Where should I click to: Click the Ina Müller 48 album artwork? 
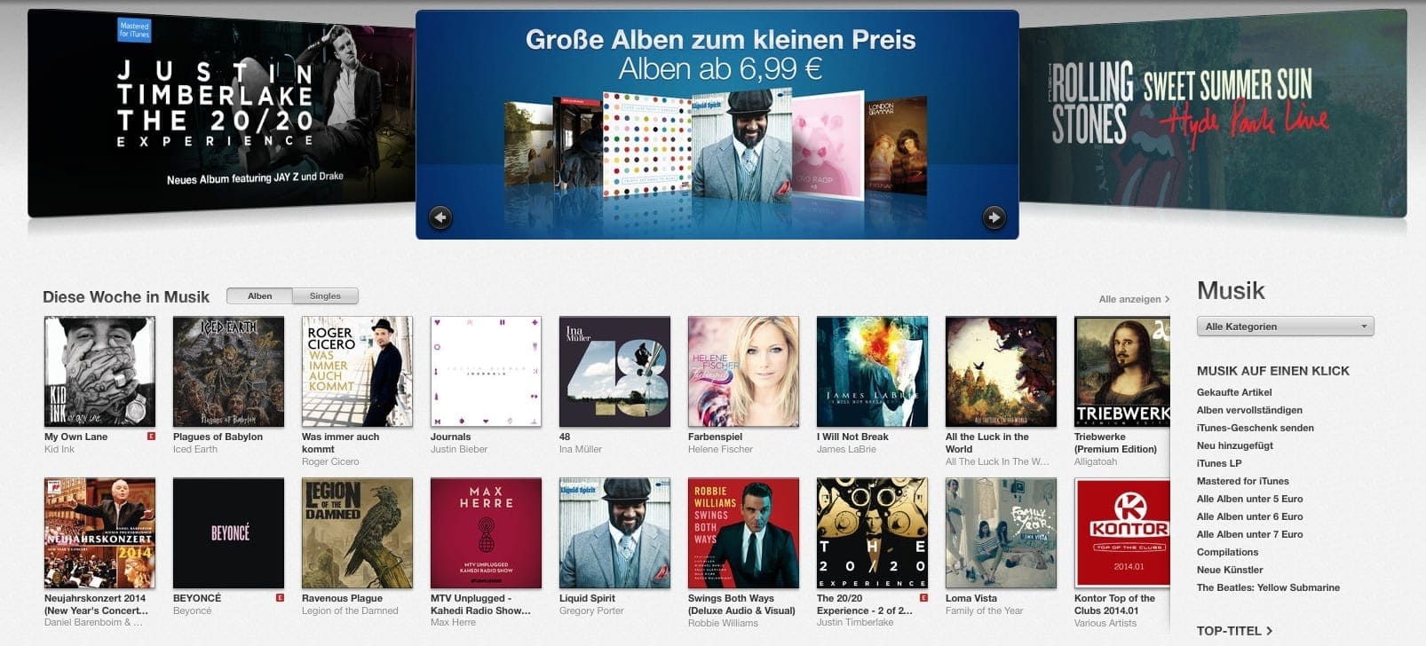coord(614,372)
